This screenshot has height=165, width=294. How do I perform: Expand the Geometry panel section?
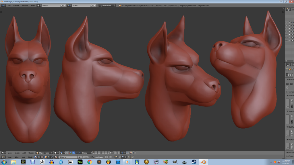(x=290, y=153)
